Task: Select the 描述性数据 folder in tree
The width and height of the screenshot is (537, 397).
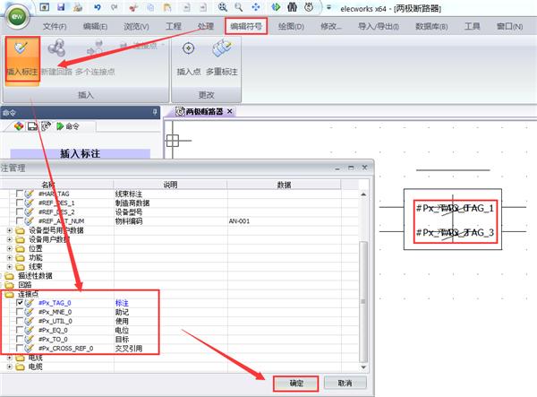Action: [35, 276]
